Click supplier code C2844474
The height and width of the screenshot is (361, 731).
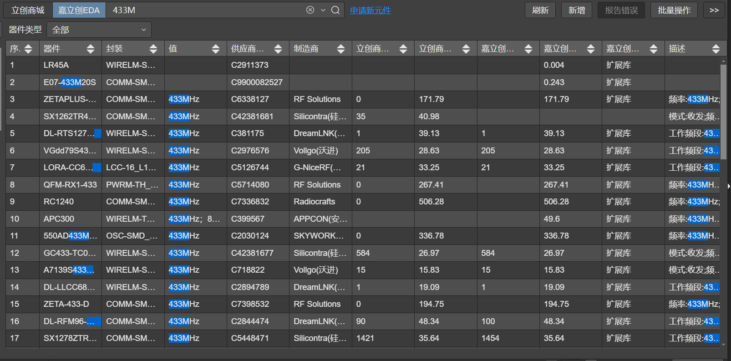250,321
